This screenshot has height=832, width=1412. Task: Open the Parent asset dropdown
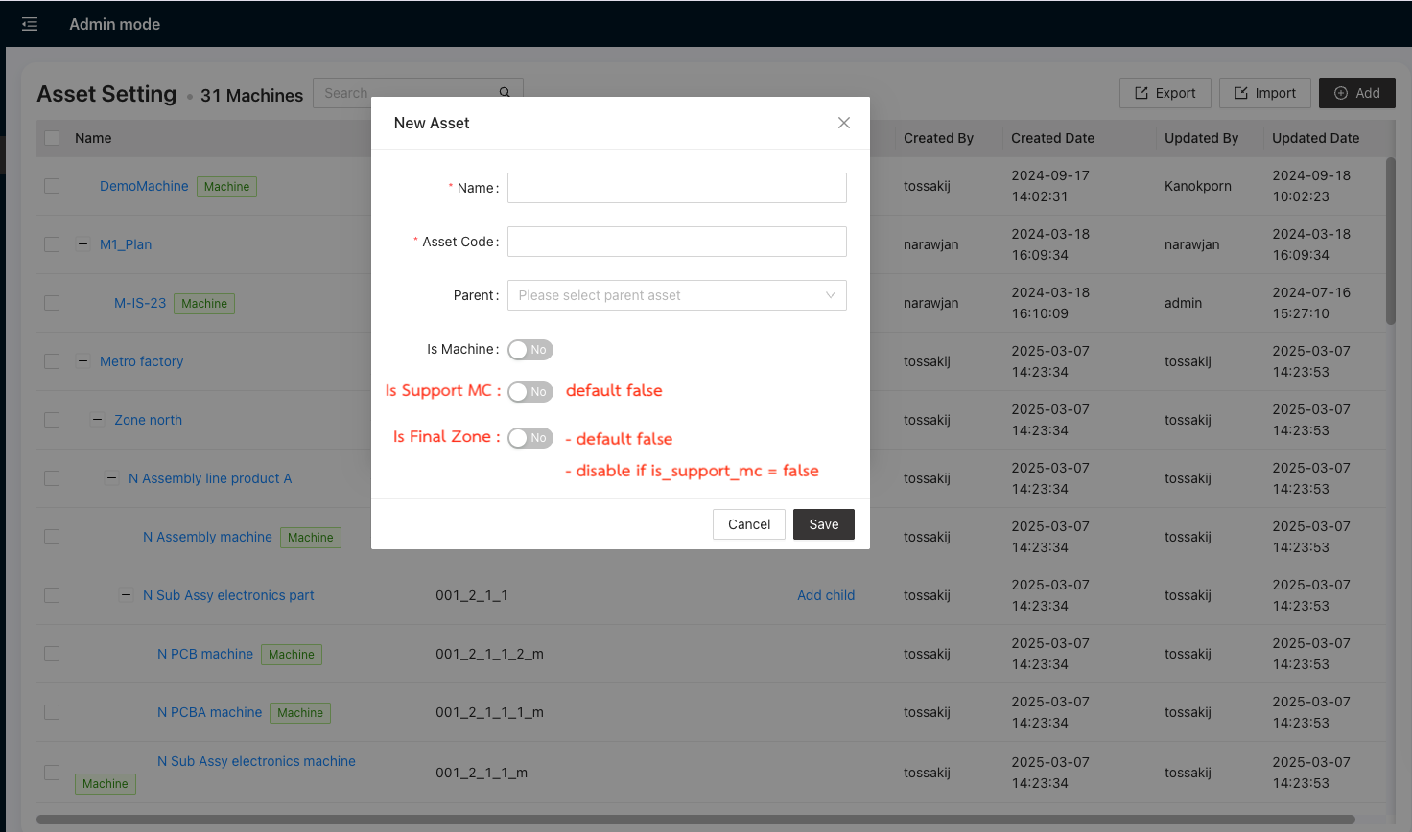pyautogui.click(x=676, y=295)
